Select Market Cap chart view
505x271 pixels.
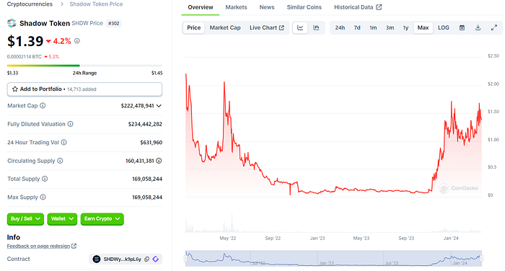pyautogui.click(x=225, y=27)
